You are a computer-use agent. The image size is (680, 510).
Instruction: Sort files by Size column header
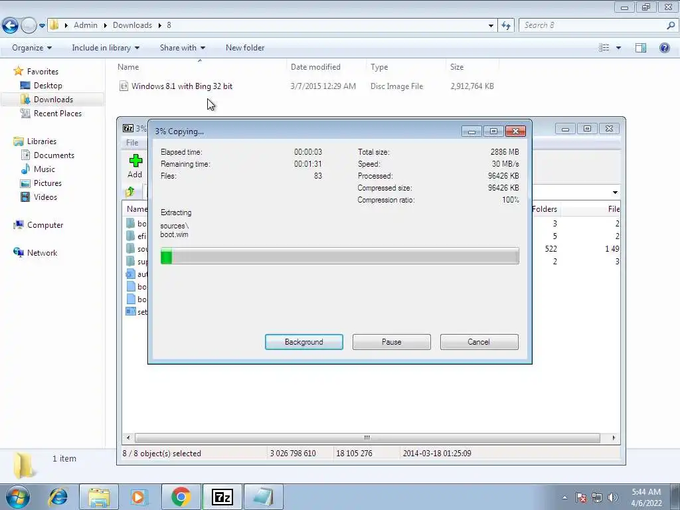click(457, 67)
